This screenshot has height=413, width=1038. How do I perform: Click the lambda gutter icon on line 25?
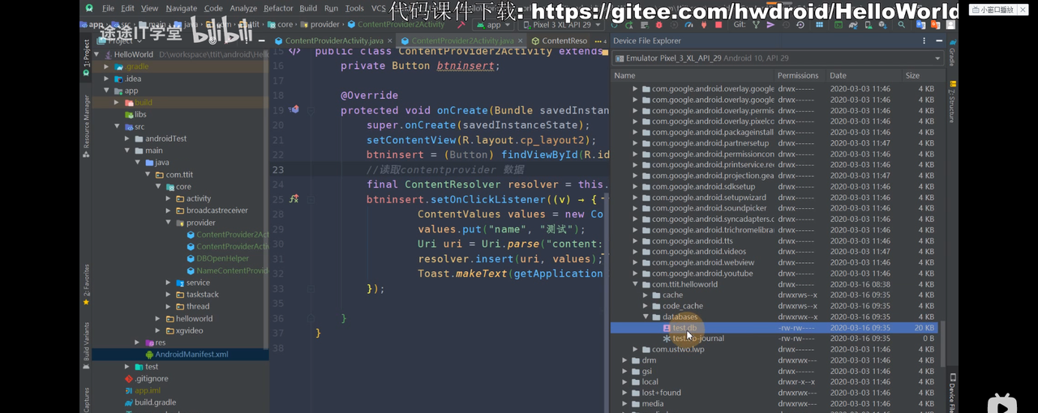tap(294, 198)
